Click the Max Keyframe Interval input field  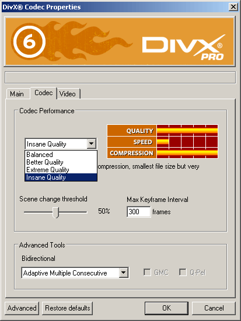(139, 212)
